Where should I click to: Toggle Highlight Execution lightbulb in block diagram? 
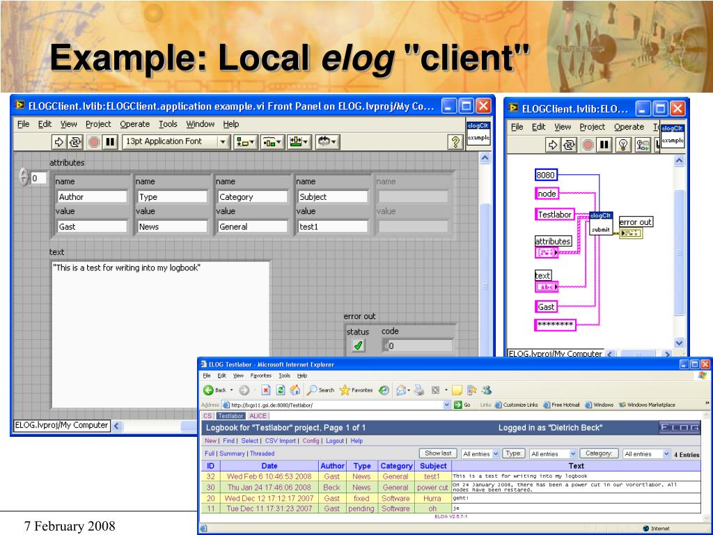[x=624, y=145]
